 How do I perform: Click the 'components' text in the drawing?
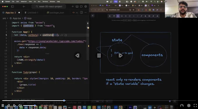tap(152, 55)
